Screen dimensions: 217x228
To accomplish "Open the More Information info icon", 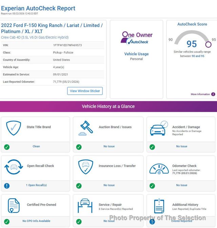I will 213,94.
